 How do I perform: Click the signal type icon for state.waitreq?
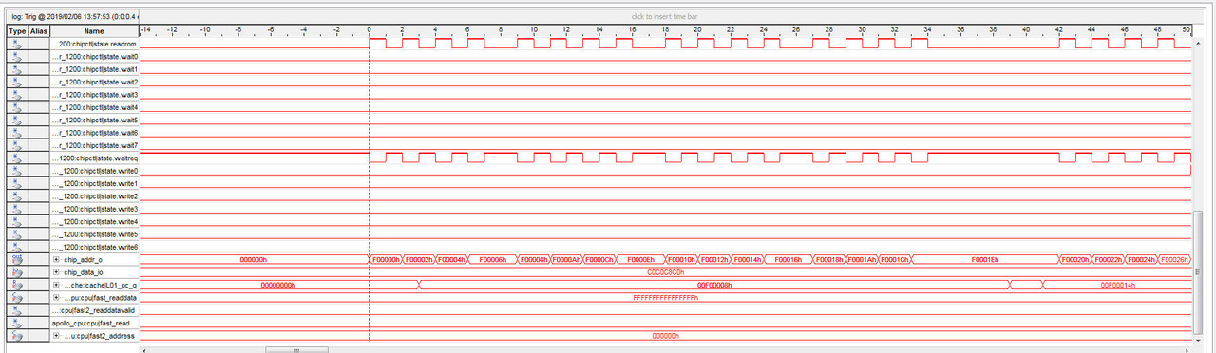click(x=17, y=158)
